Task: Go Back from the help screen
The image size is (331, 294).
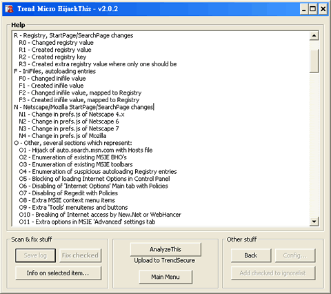Action: coord(251,255)
